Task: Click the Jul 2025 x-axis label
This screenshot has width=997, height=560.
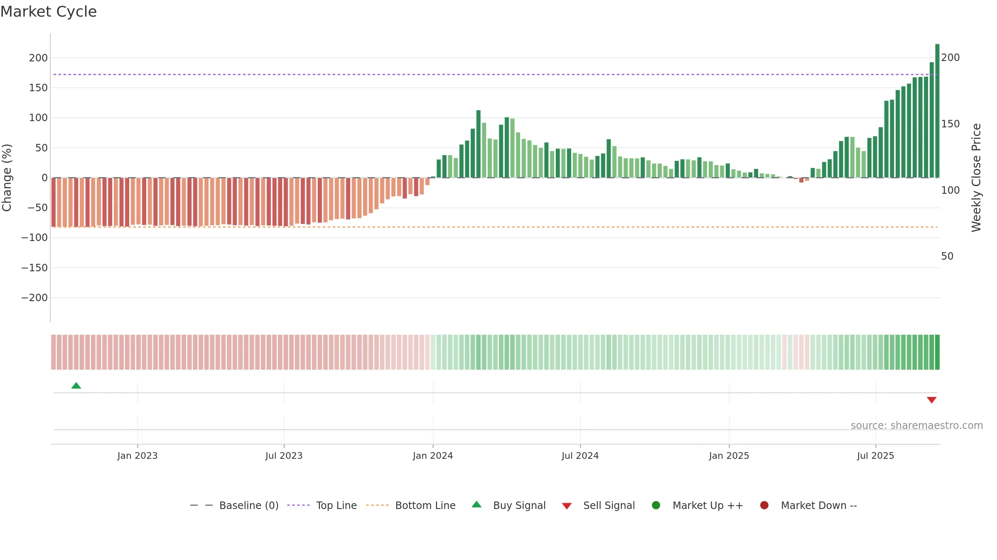Action: [876, 456]
